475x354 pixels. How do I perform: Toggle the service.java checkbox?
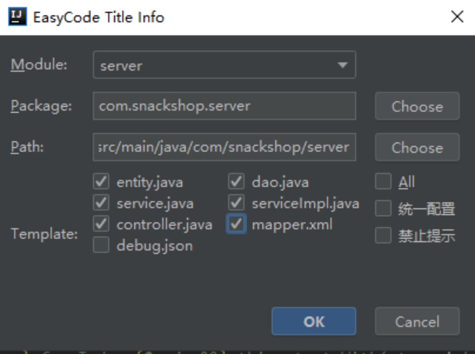101,203
